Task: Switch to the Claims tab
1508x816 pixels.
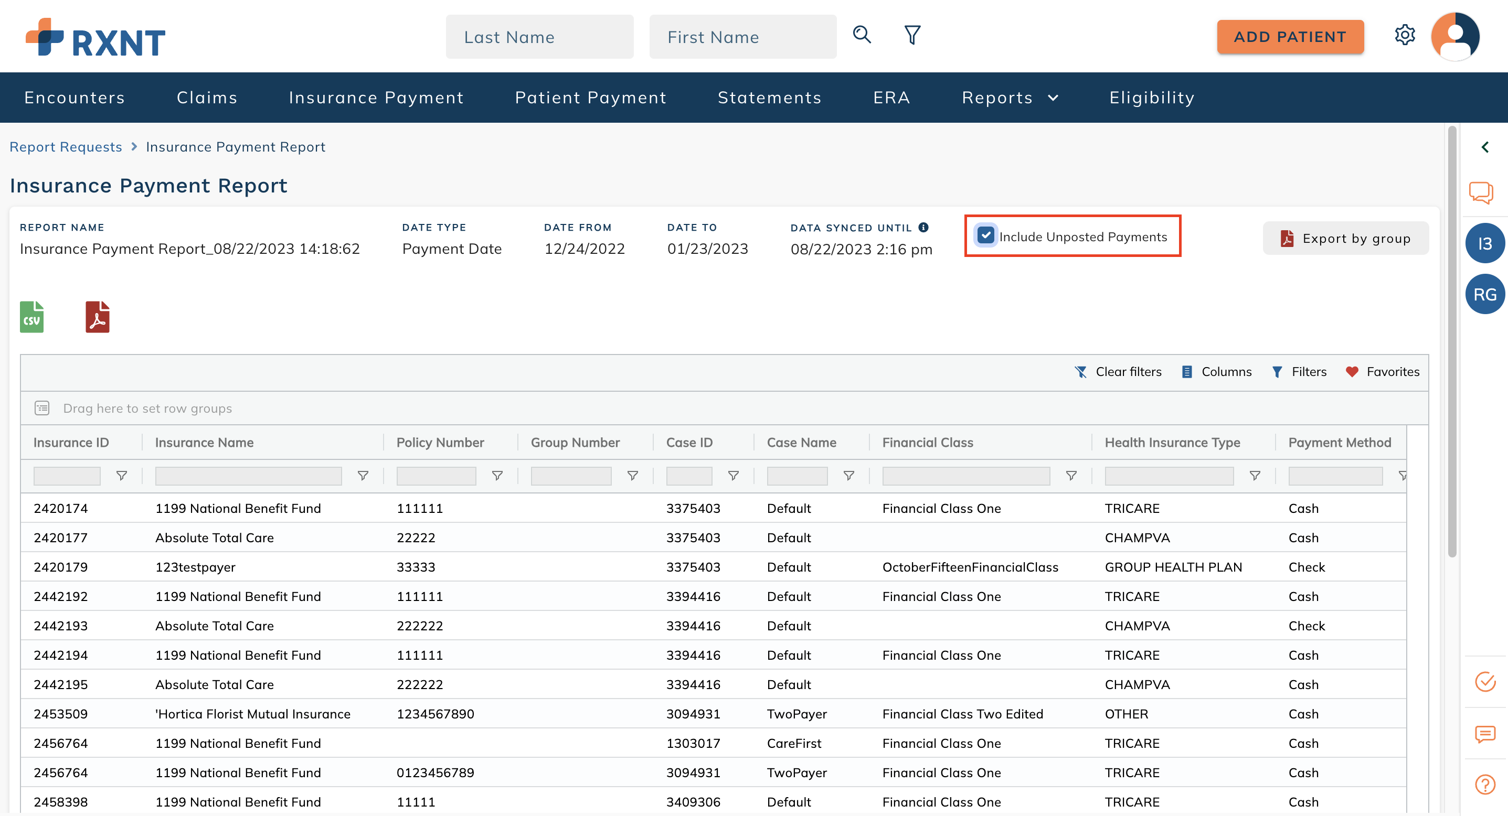Action: 207,97
